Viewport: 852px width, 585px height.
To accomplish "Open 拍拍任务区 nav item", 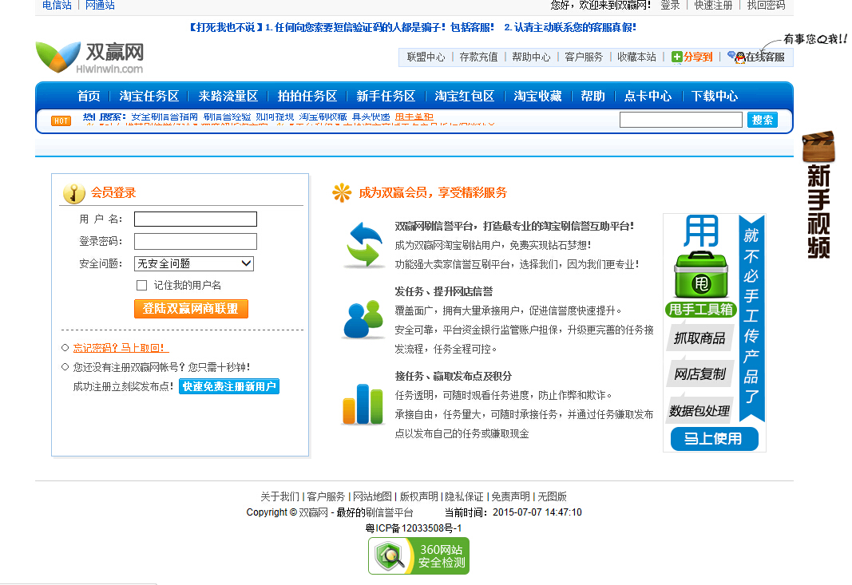I will (x=307, y=96).
